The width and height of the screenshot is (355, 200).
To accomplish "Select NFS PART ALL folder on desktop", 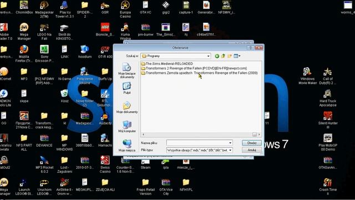I will (24, 142).
